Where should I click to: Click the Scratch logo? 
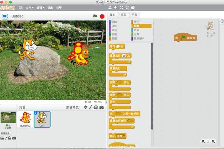coord(8,8)
